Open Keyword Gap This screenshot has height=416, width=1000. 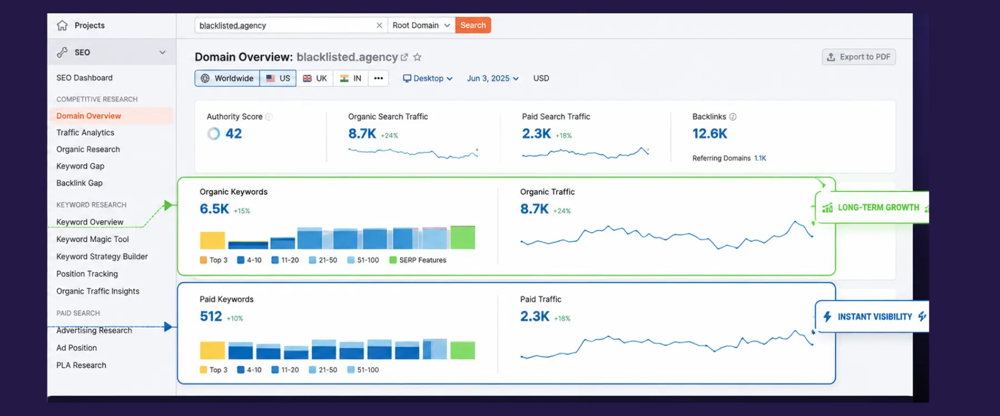(81, 166)
